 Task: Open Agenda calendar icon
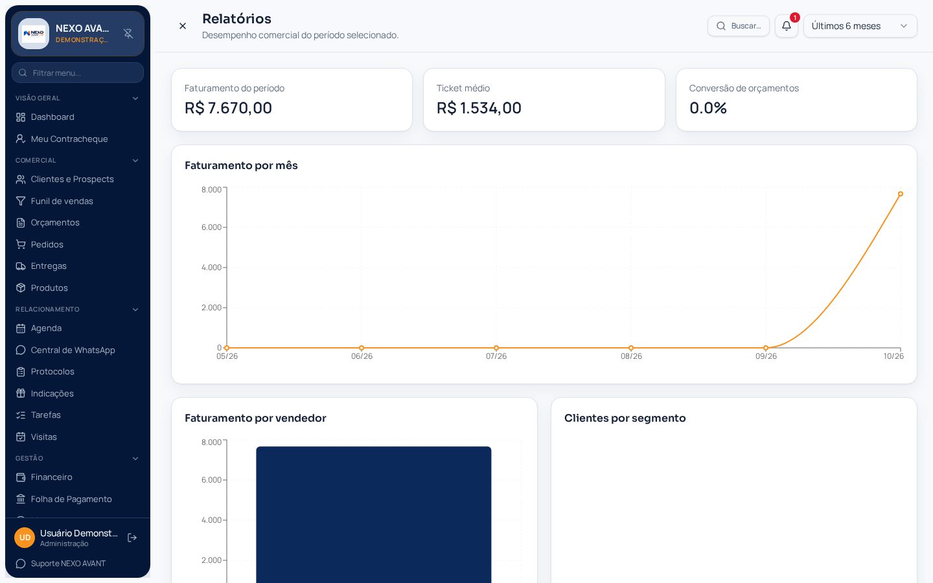(21, 328)
